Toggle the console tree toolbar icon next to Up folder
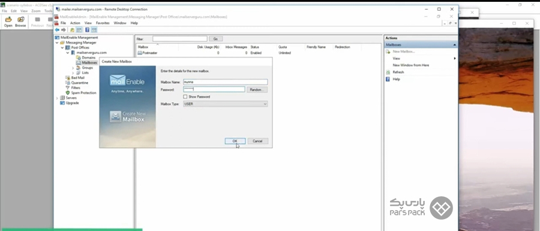The image size is (540, 231). tap(79, 30)
